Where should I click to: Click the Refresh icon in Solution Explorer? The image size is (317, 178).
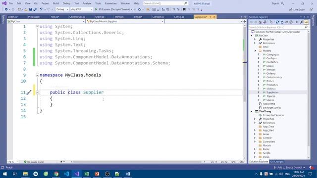(282, 22)
